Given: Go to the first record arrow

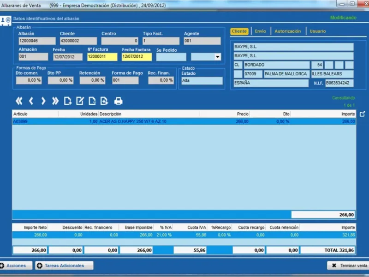Looking at the screenshot, I should pos(19,101).
